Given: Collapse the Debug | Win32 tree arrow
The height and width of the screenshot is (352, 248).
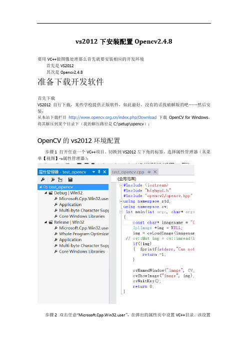Looking at the screenshot, I should click(x=45, y=193).
